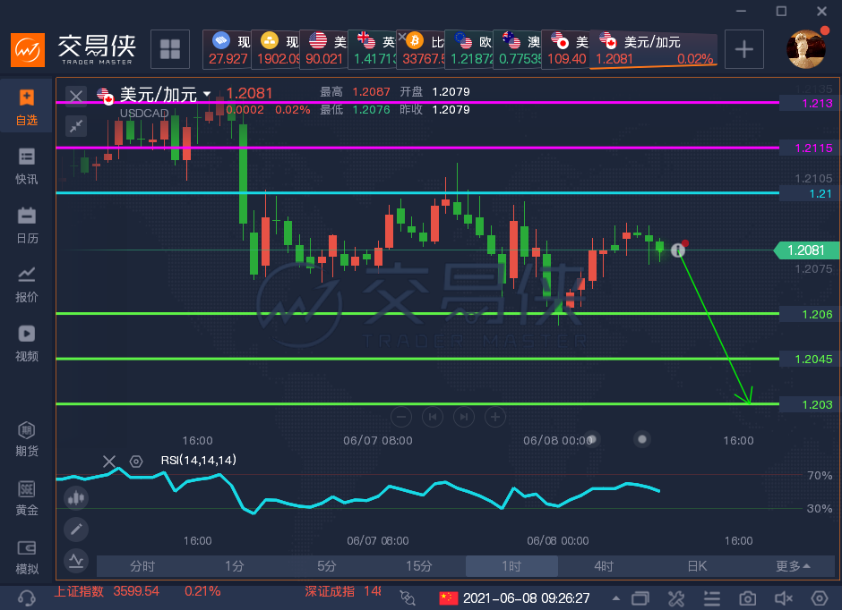Expand tray arrow next to clock

click(616, 598)
